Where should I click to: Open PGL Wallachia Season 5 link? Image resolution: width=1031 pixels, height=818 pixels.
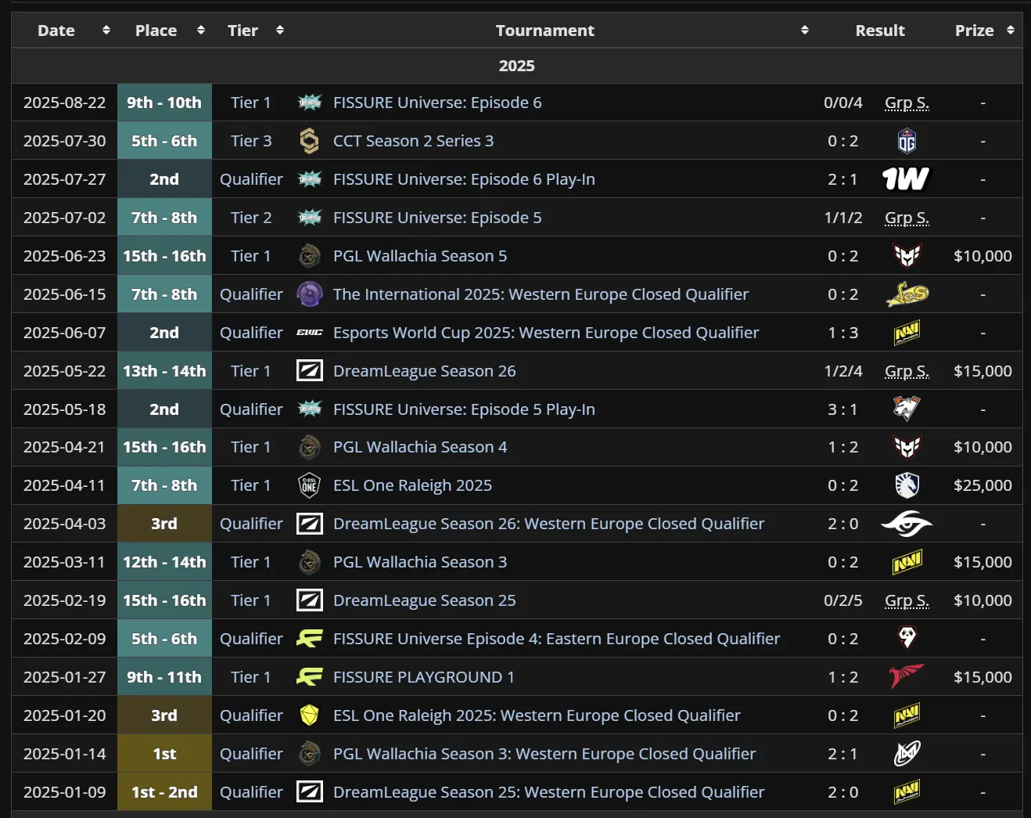tap(420, 256)
